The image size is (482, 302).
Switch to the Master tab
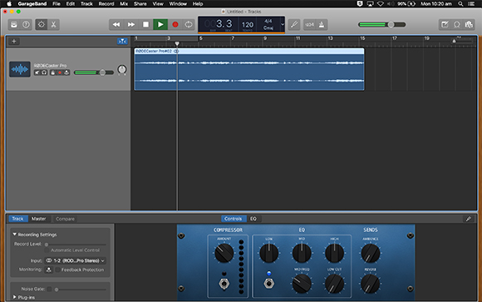click(39, 219)
